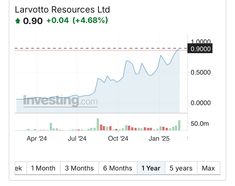Click the Jan '25 axis label
The image size is (235, 186).
(x=159, y=138)
